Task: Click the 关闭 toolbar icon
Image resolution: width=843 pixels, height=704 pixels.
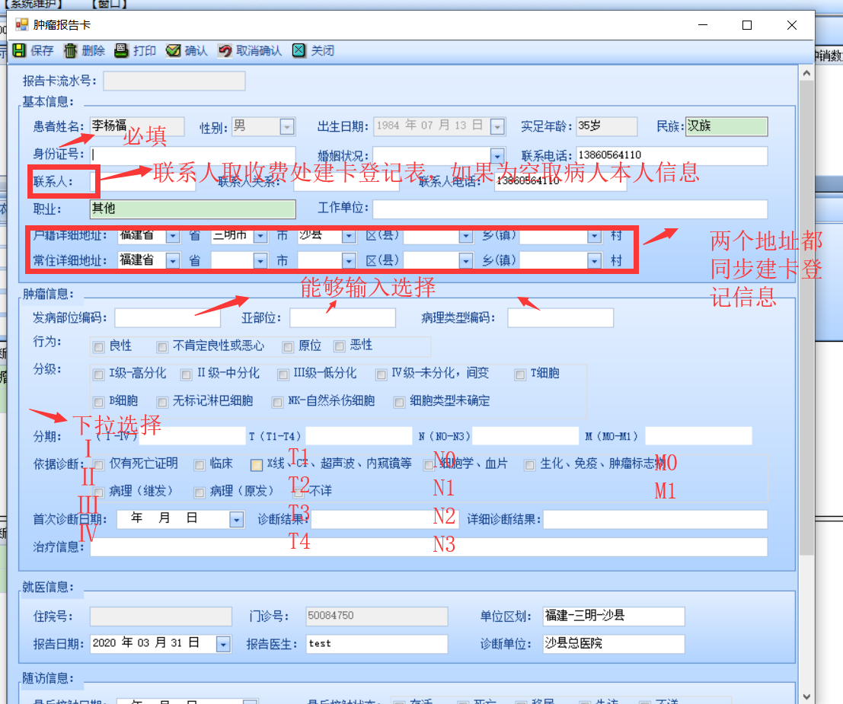Action: click(299, 50)
